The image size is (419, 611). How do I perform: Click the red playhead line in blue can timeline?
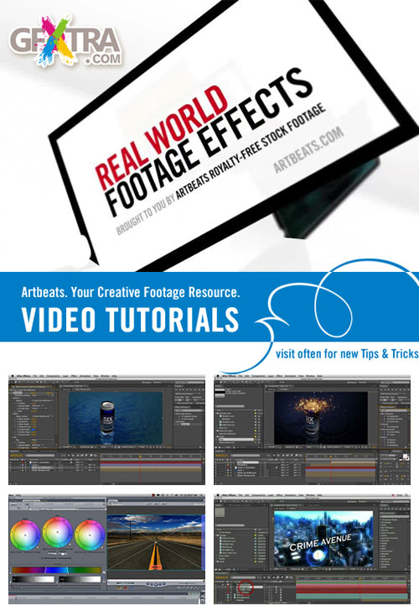[x=141, y=469]
